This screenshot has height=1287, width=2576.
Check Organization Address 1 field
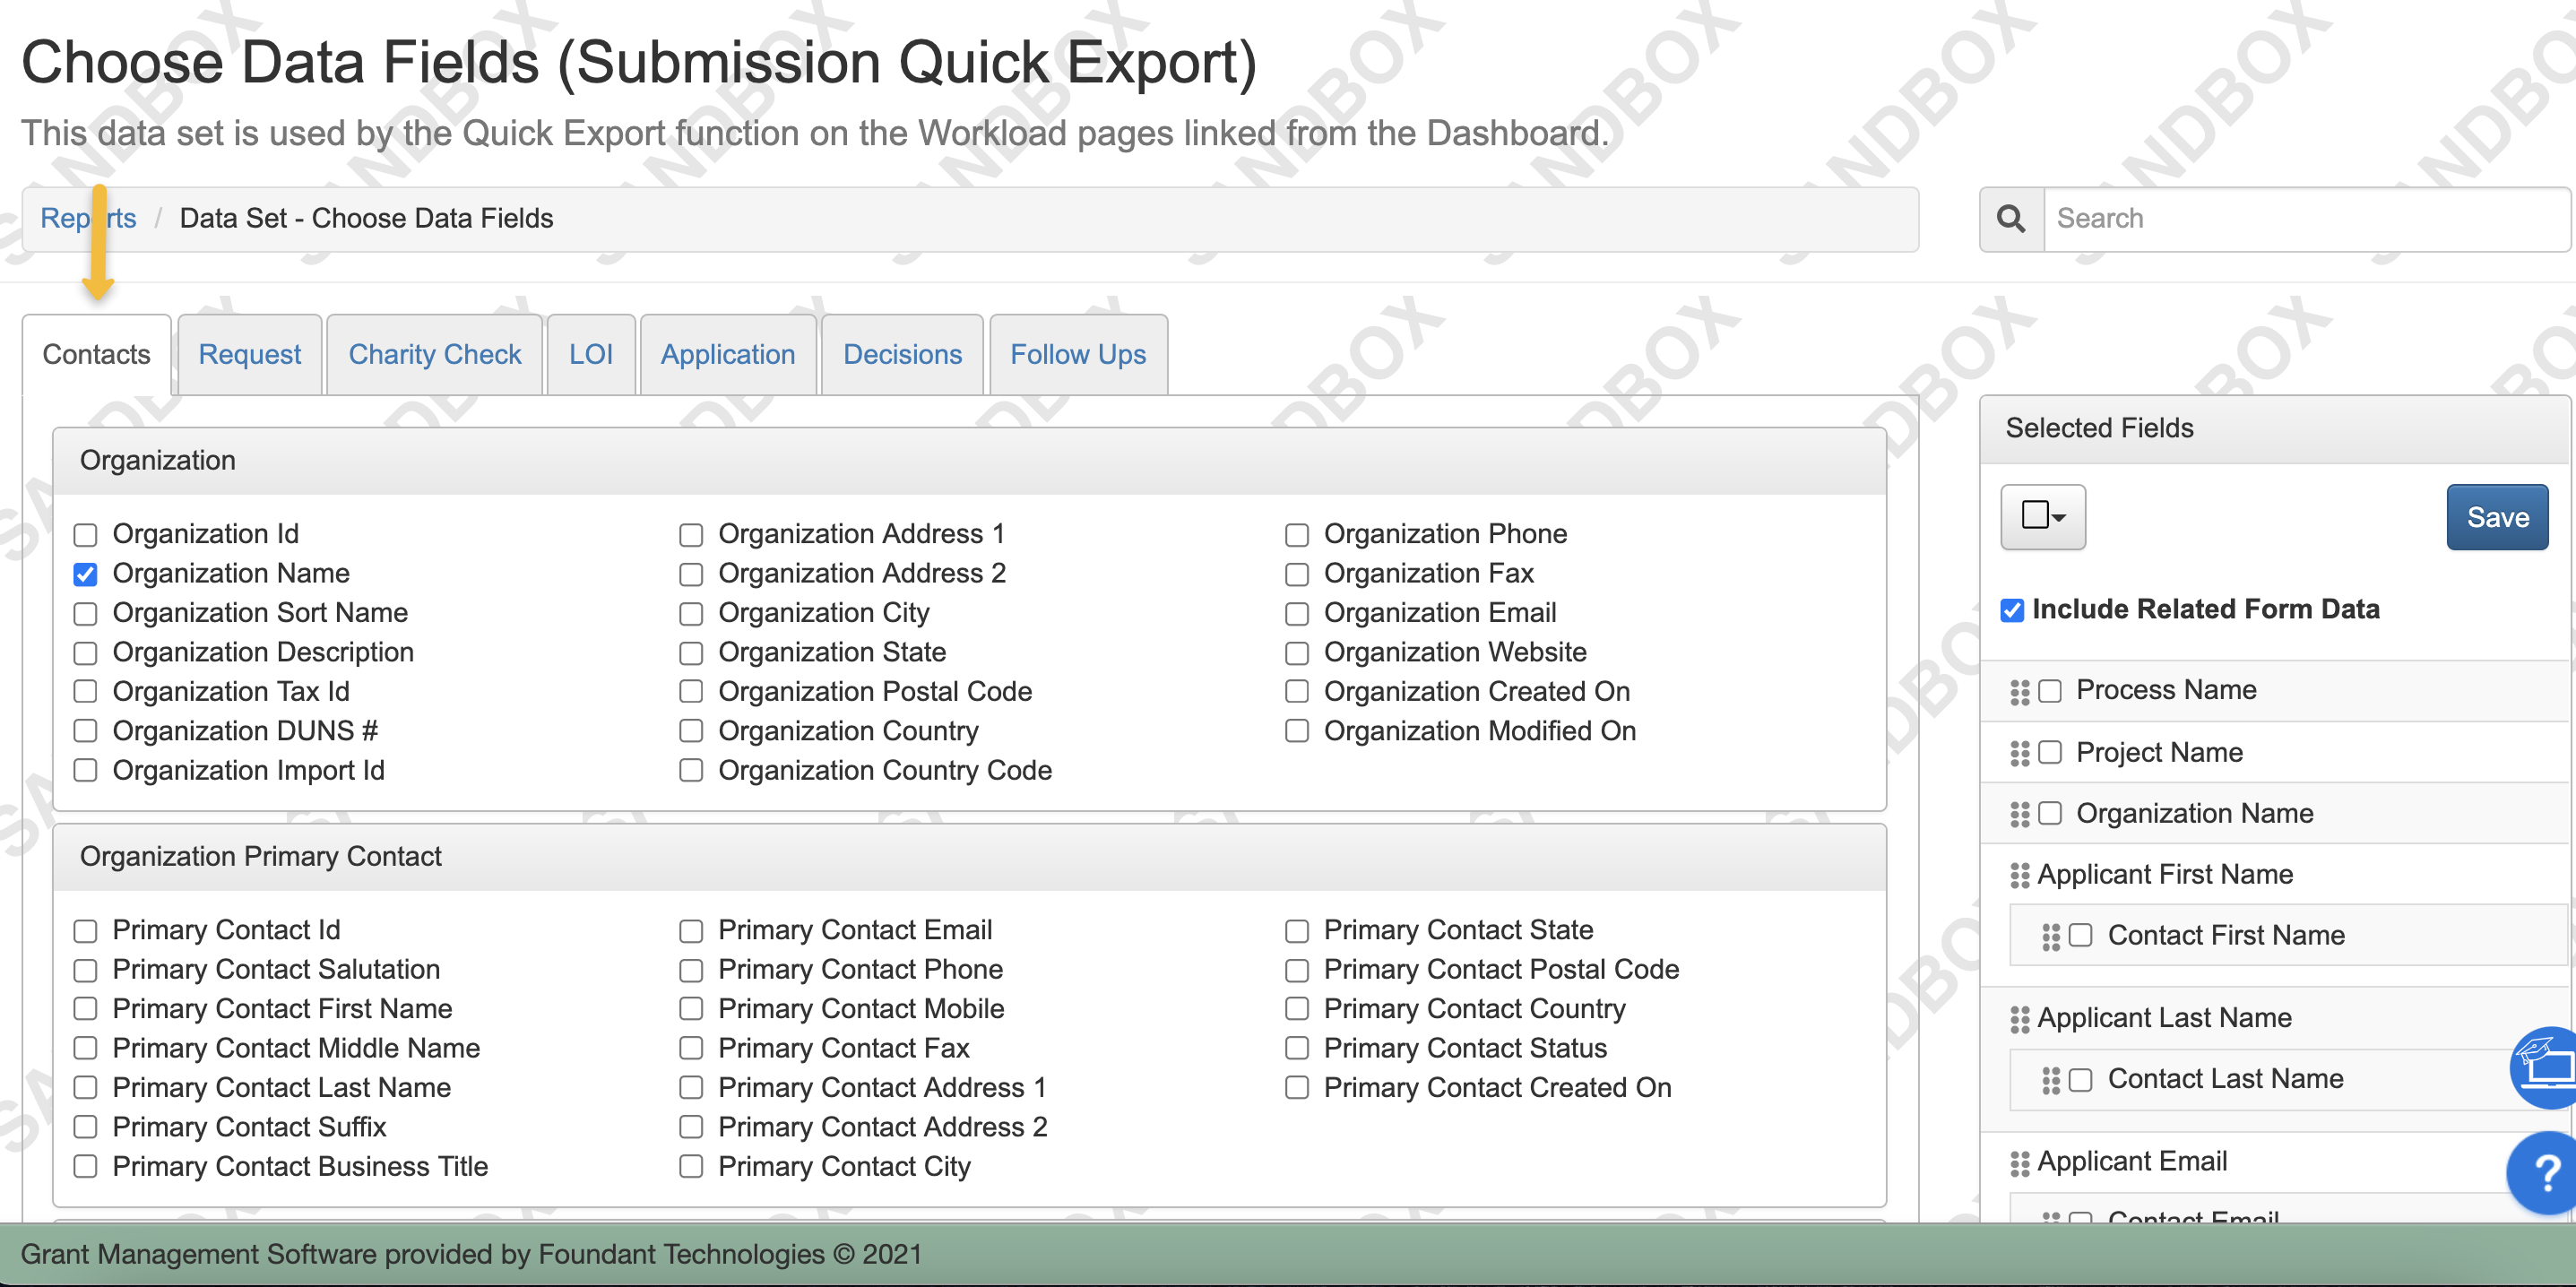click(691, 535)
